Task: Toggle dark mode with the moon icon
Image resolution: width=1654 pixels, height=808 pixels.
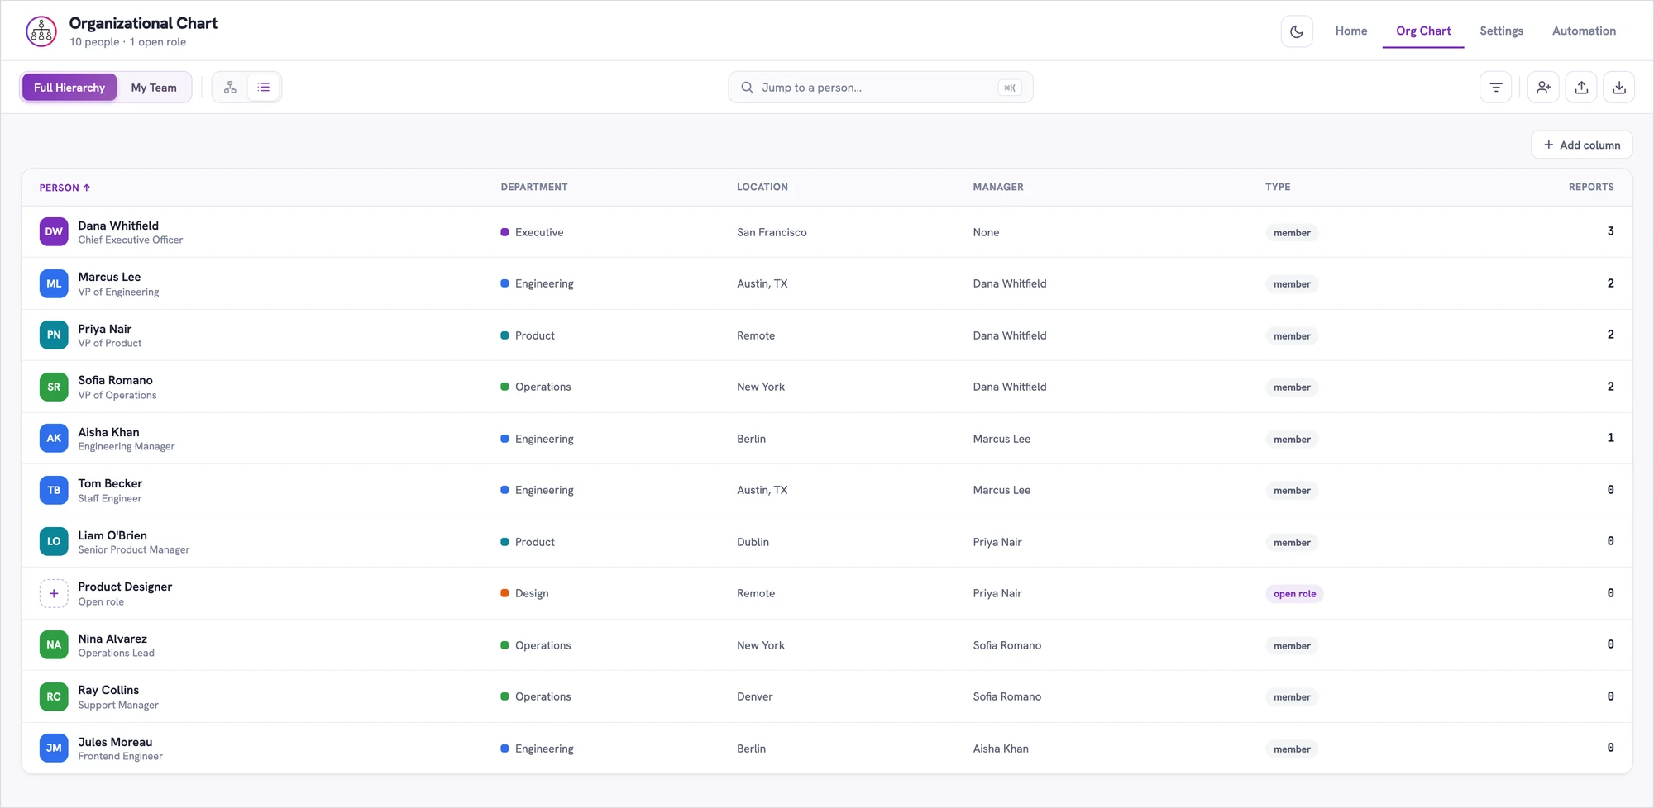Action: pos(1297,31)
